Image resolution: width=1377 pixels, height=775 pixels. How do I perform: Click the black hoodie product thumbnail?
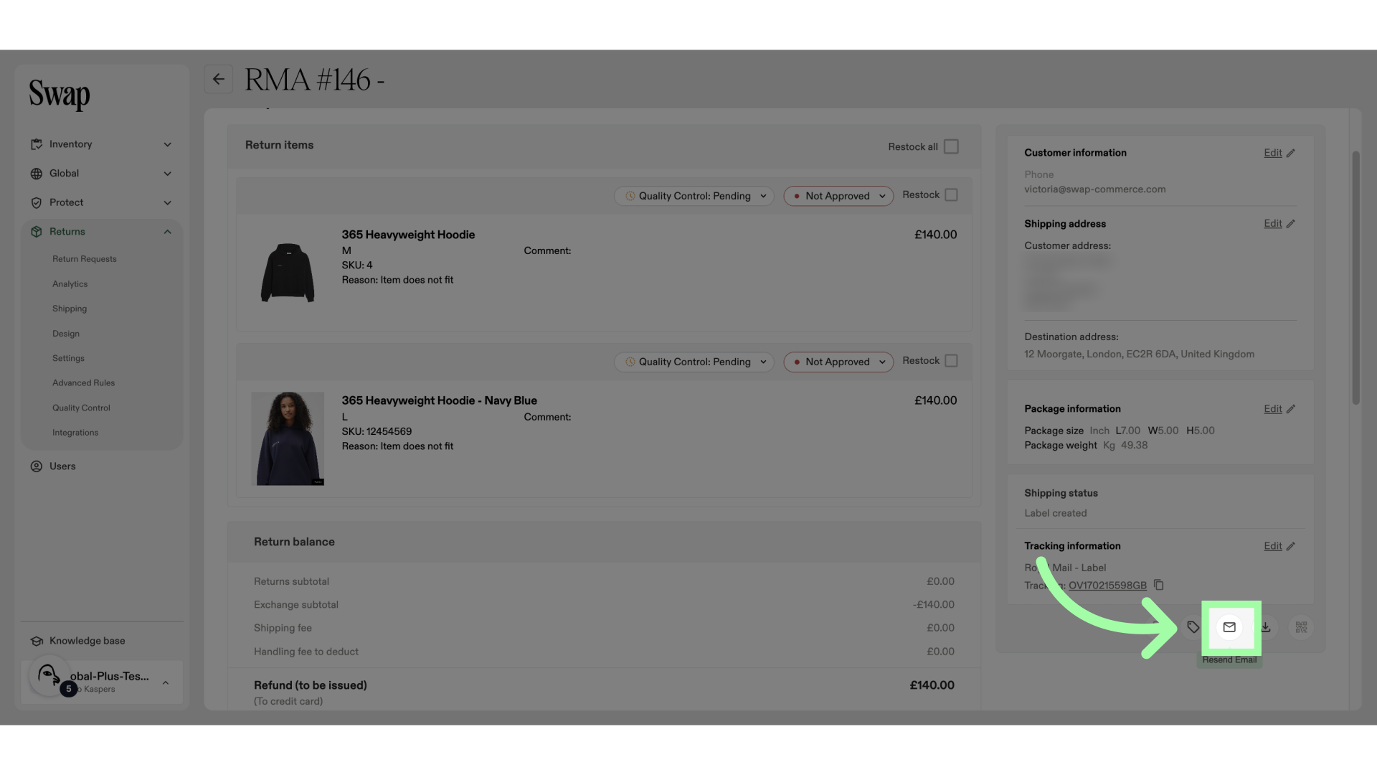tap(288, 273)
